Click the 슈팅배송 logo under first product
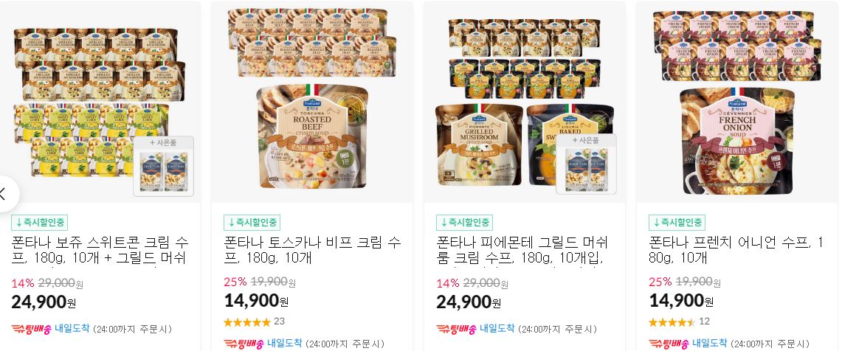The width and height of the screenshot is (842, 351). coord(31,328)
